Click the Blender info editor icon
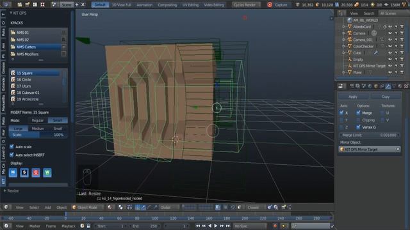The image size is (410, 230). 6,4
